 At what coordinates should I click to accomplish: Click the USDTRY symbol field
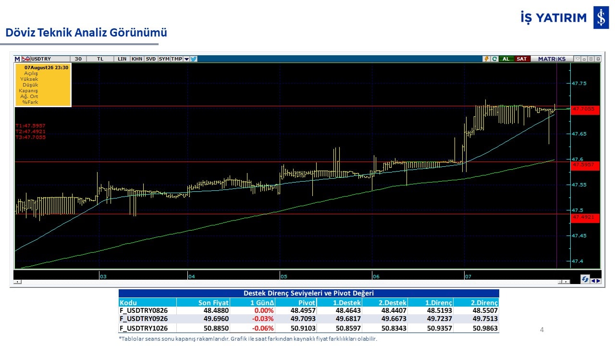point(50,59)
